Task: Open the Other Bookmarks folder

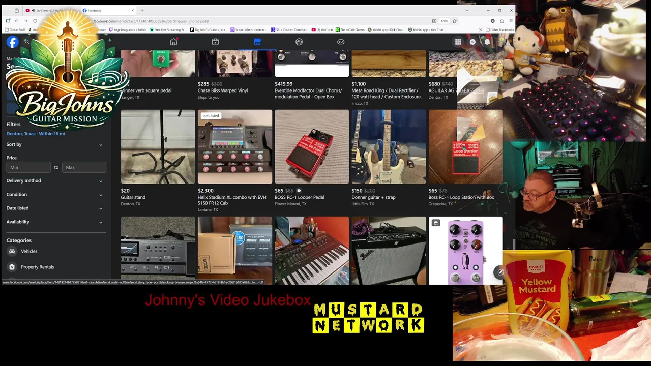Action: click(x=499, y=29)
